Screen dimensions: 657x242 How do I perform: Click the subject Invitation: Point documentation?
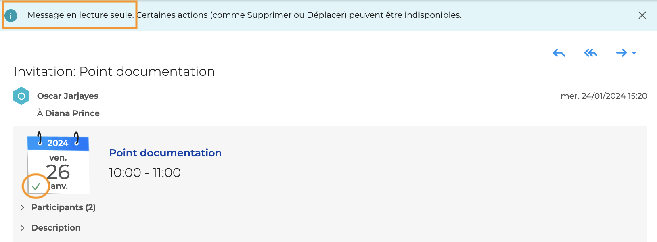pos(114,71)
